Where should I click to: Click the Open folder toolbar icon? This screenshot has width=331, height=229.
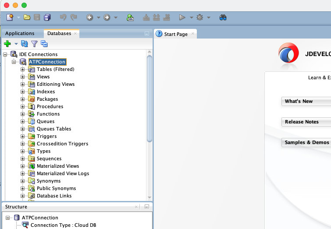point(27,17)
